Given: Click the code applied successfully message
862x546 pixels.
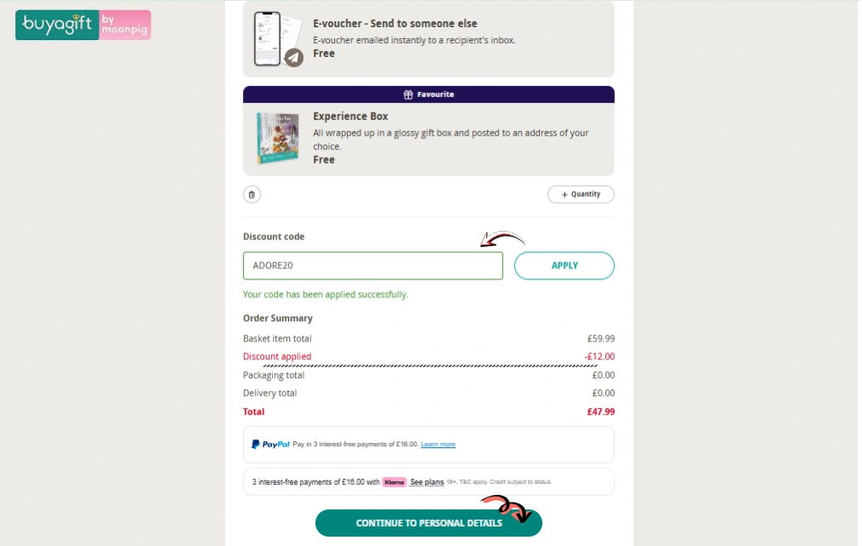Looking at the screenshot, I should tap(325, 295).
